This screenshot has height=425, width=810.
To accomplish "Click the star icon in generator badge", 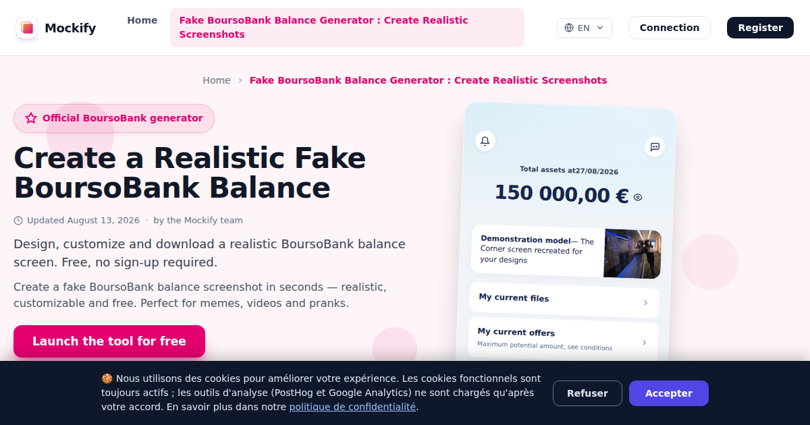I will pyautogui.click(x=31, y=118).
